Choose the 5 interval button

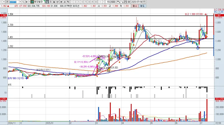click(x=79, y=2)
